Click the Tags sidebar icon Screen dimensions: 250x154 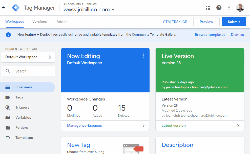coord(8,97)
